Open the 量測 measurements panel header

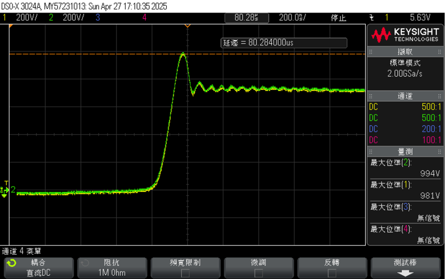[x=405, y=152]
